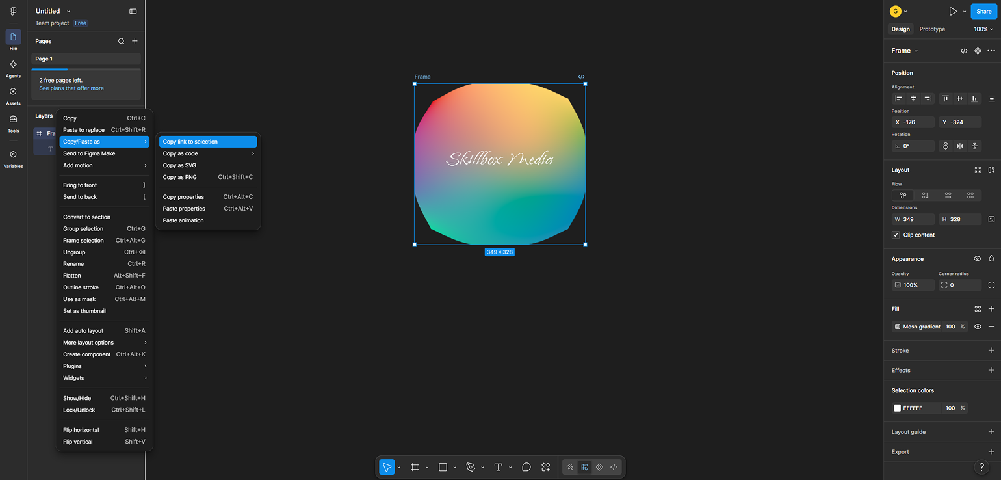Click the Design tab
Image resolution: width=1001 pixels, height=480 pixels.
coord(900,29)
